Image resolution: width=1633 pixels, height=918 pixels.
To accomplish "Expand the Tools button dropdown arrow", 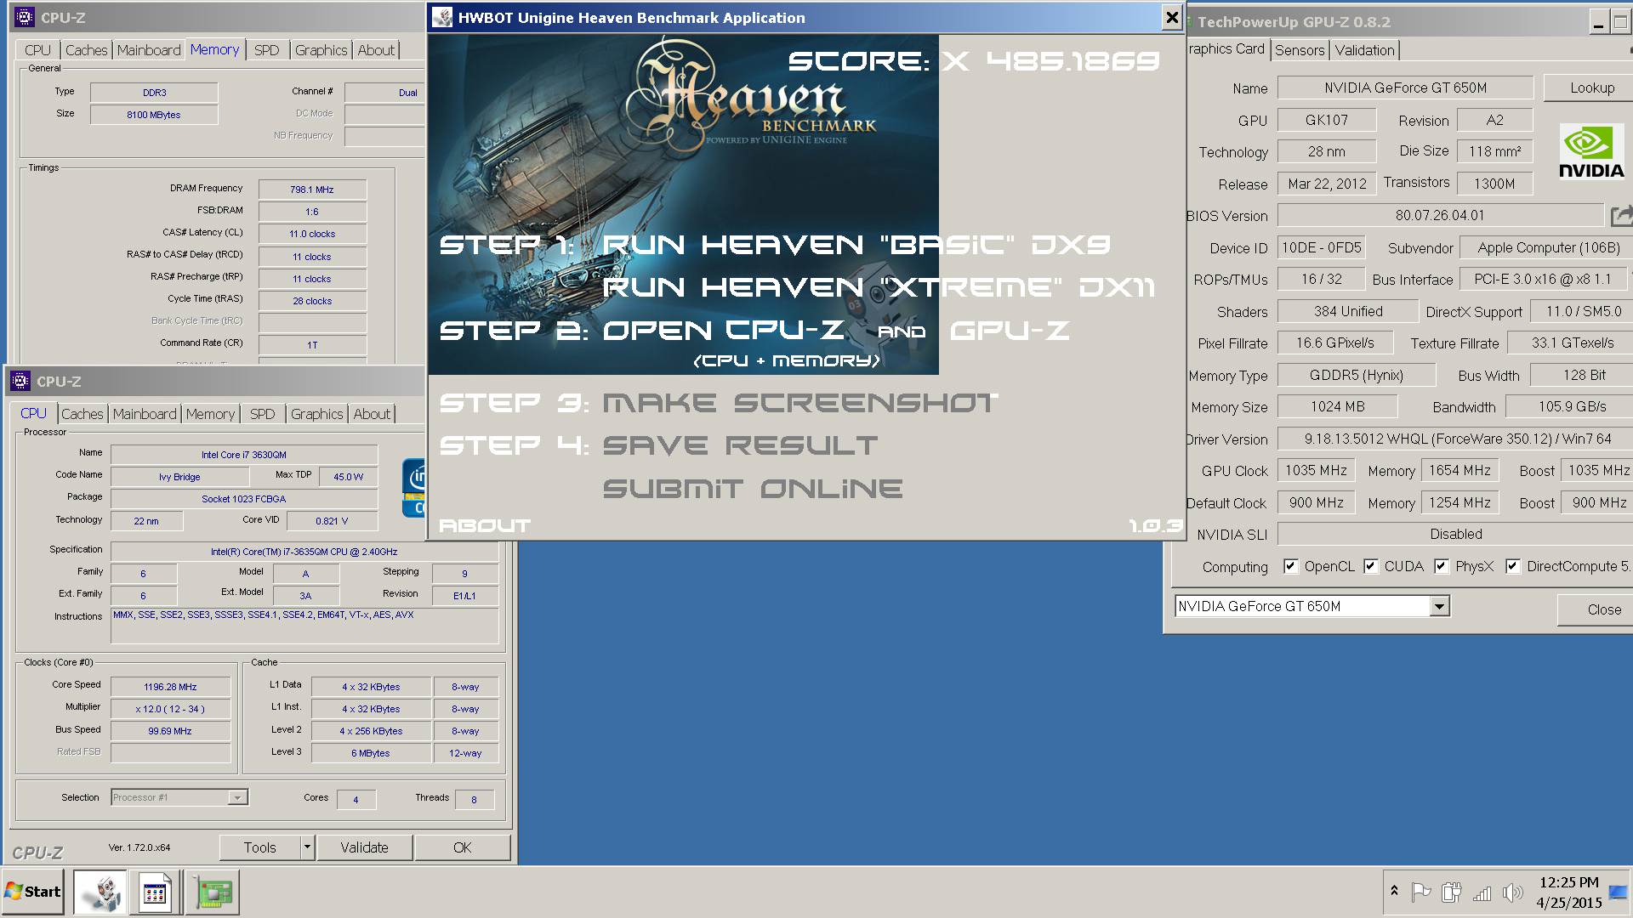I will (x=307, y=847).
